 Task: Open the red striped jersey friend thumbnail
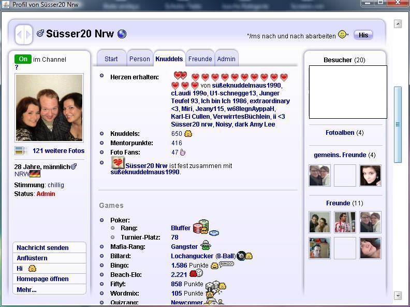point(345,222)
